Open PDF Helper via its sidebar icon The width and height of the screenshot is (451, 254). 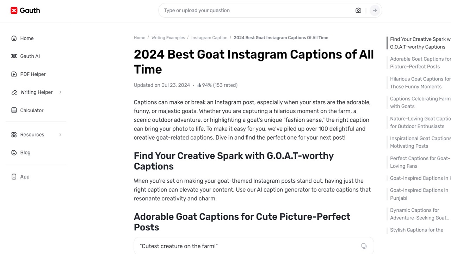[14, 74]
